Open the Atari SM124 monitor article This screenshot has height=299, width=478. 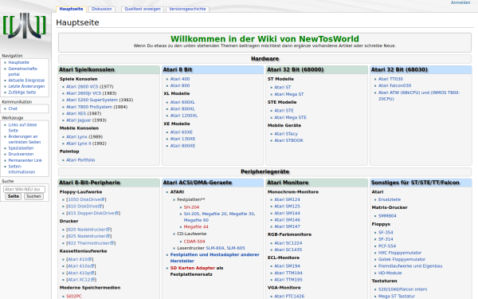tap(287, 199)
